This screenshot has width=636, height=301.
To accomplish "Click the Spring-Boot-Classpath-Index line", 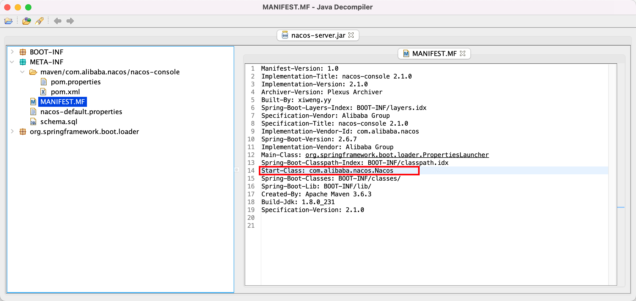I will click(x=355, y=163).
